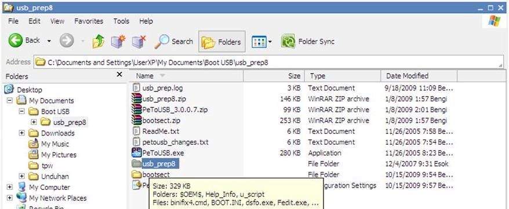Expand the My Network Places node
The image size is (509, 209).
click(x=10, y=197)
